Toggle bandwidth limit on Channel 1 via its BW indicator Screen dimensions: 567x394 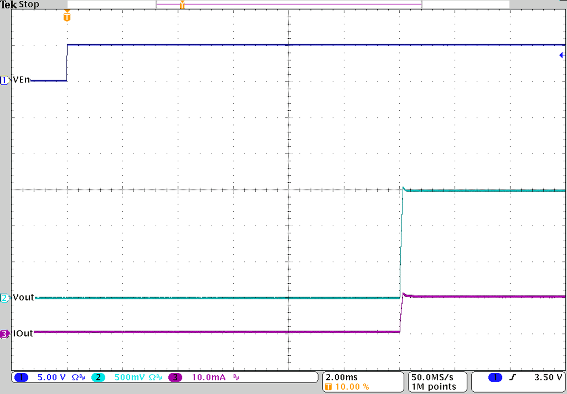coord(82,378)
